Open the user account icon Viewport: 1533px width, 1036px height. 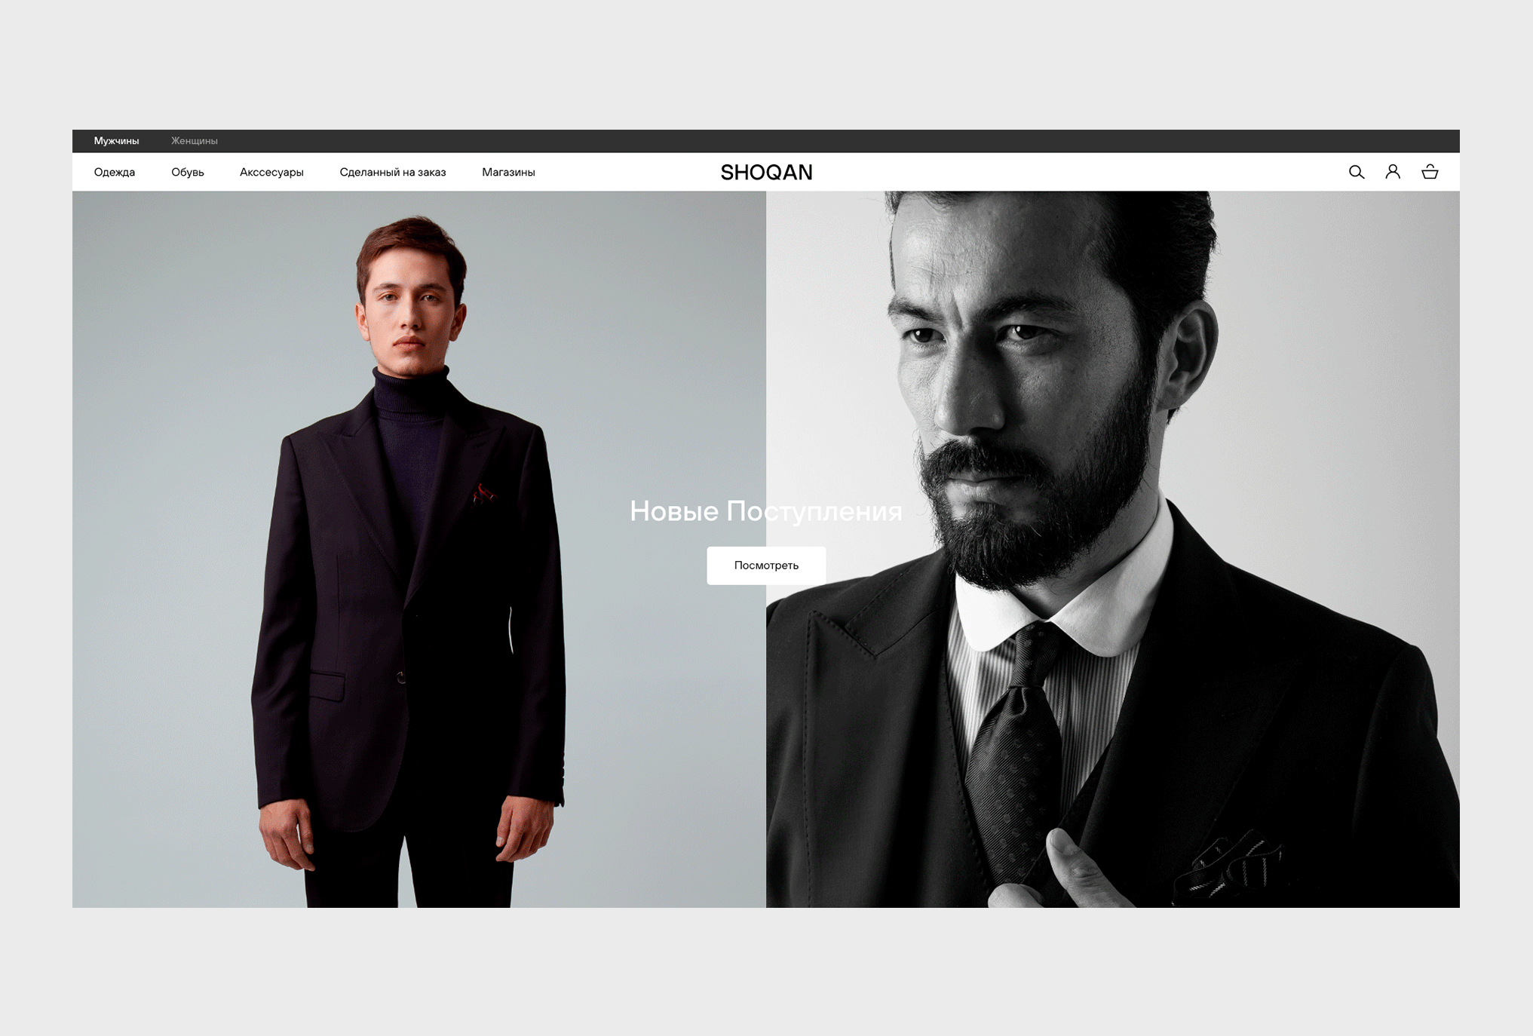pos(1393,173)
